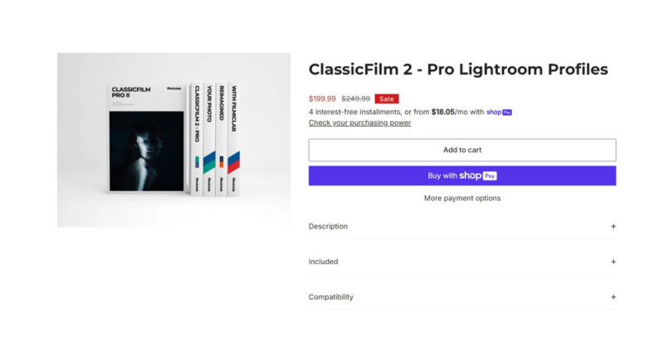Click the red Sale badge
Screen dimensions: 664x337
(x=387, y=99)
